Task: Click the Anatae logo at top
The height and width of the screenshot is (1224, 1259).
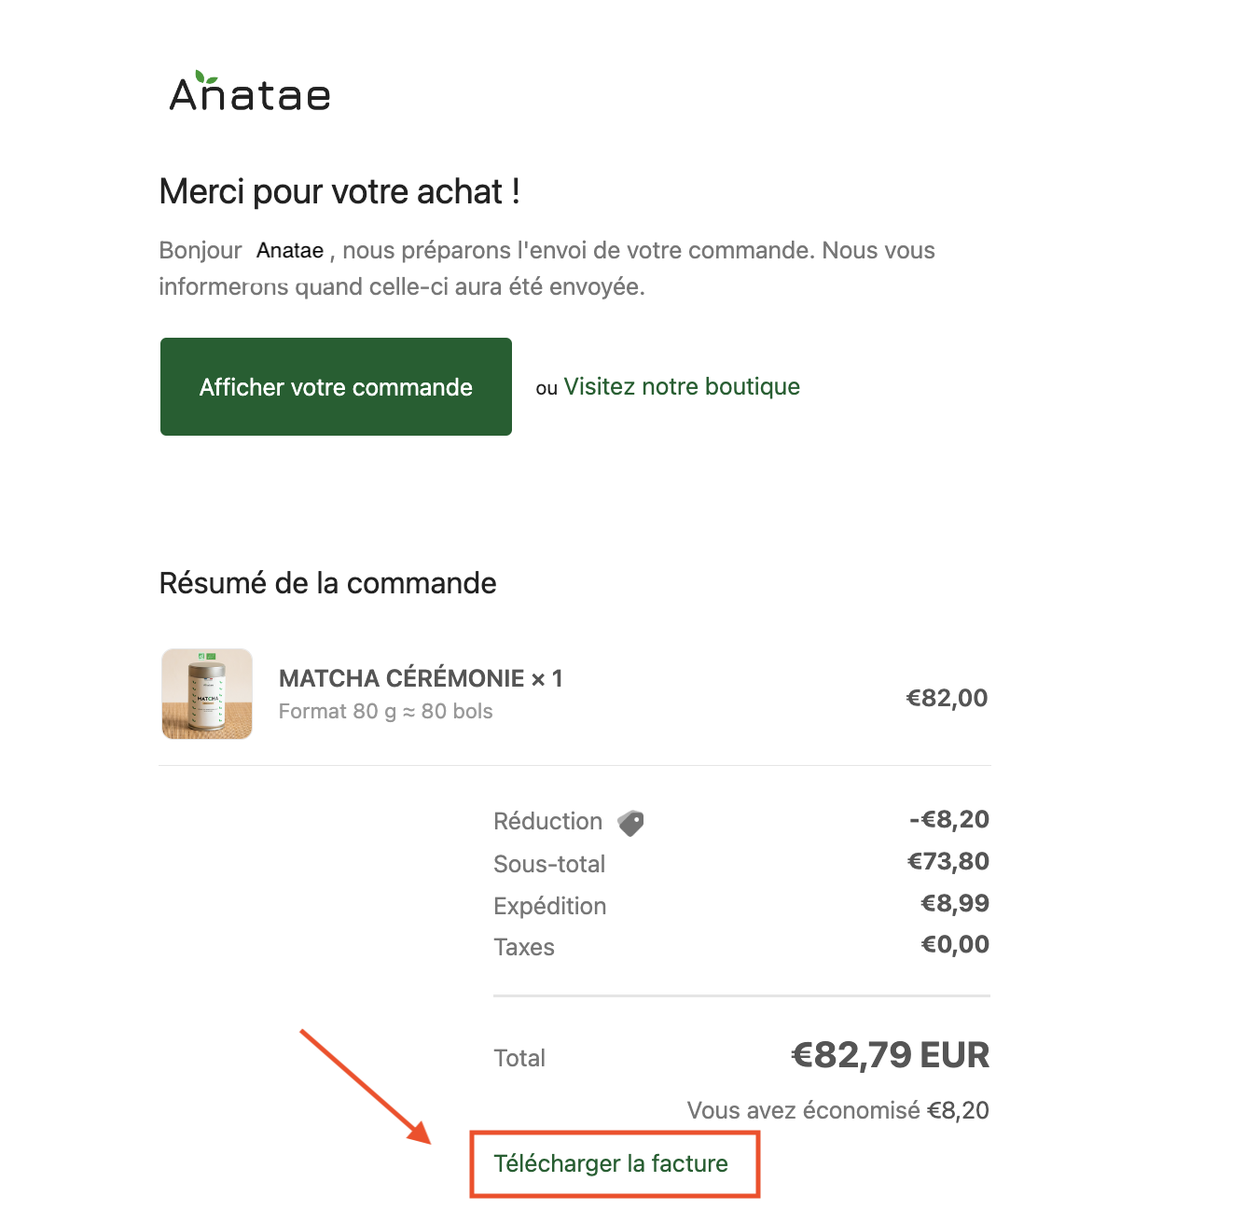Action: (x=250, y=93)
